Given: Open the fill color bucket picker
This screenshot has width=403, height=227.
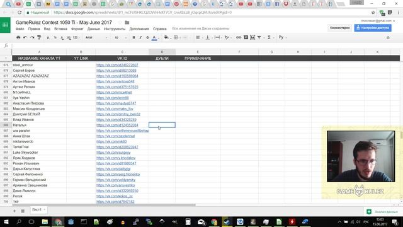Looking at the screenshot, I should pyautogui.click(x=167, y=38).
